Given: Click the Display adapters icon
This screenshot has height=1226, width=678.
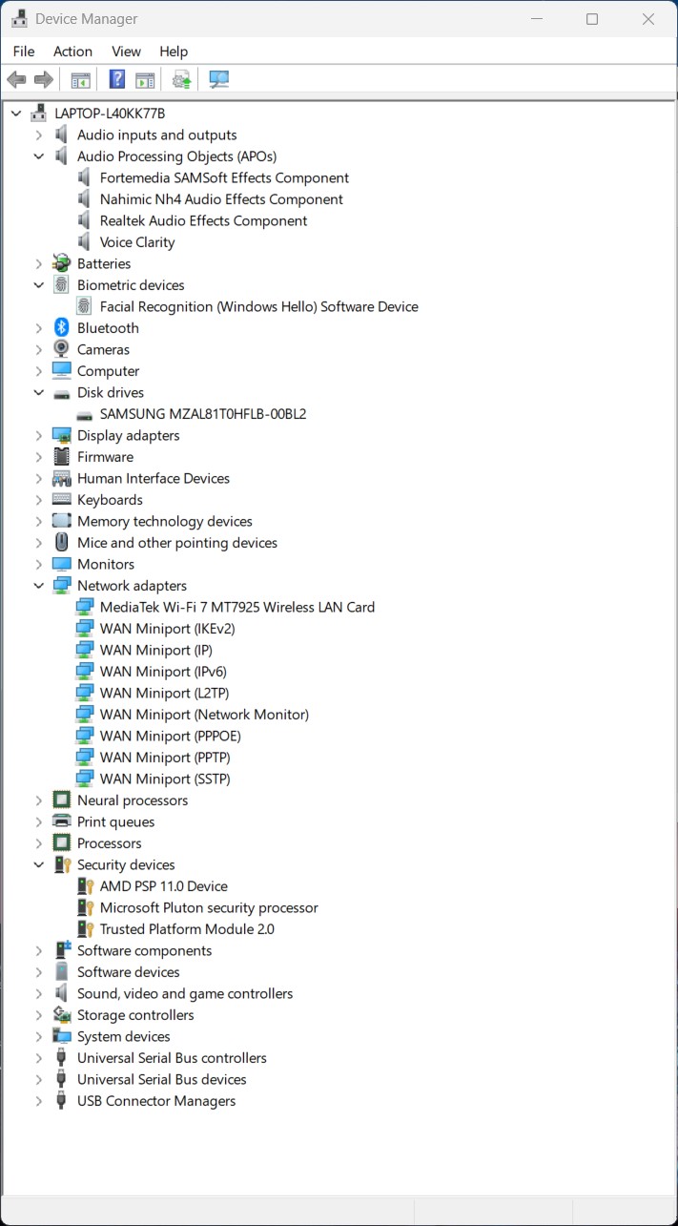Looking at the screenshot, I should point(62,435).
